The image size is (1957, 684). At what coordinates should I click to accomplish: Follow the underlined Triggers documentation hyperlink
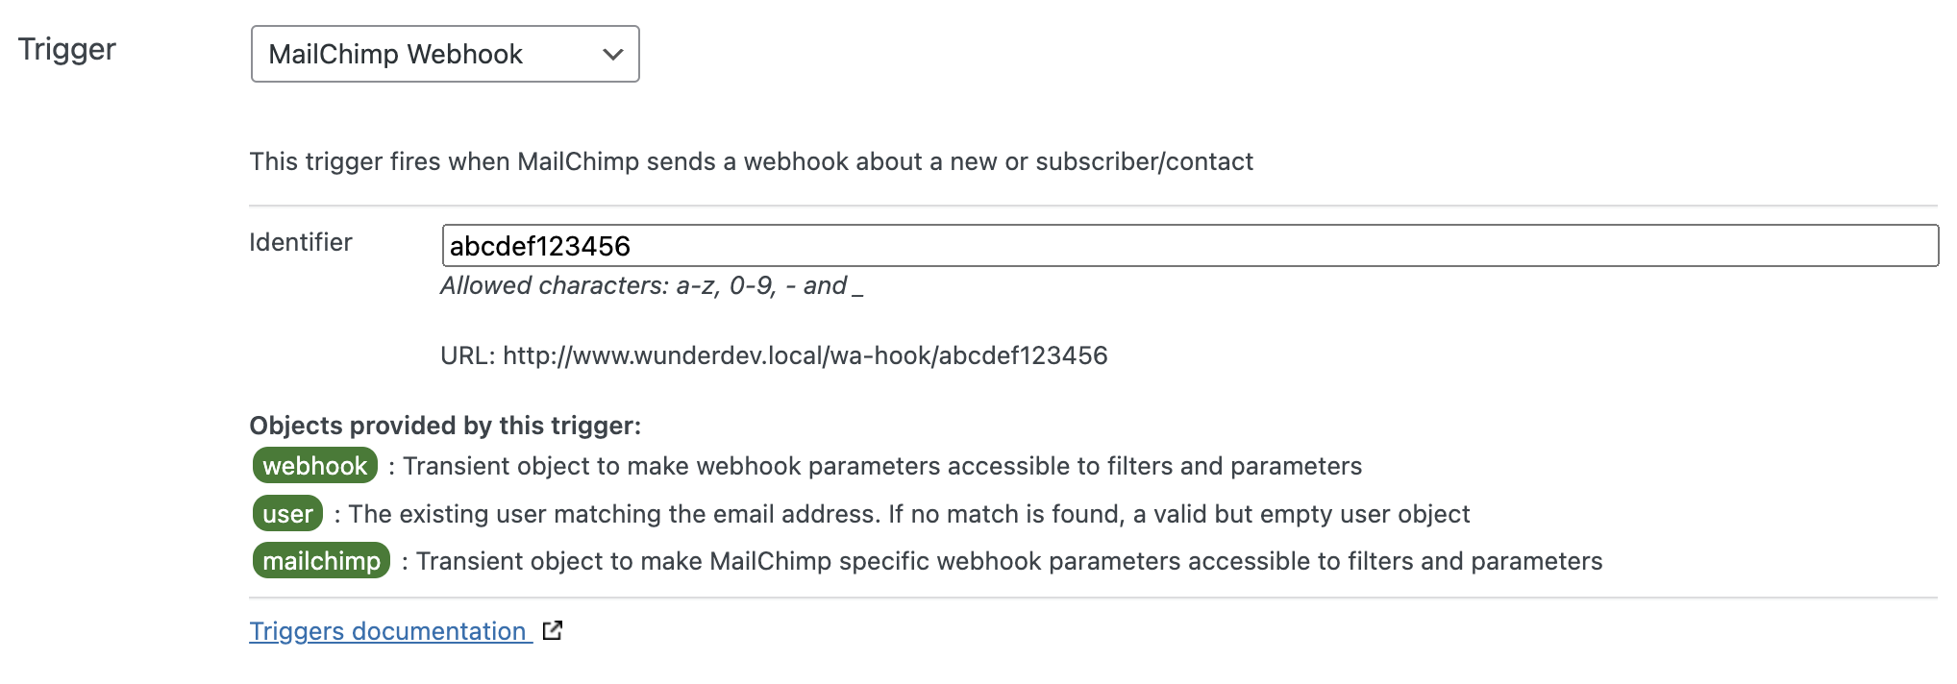[388, 631]
